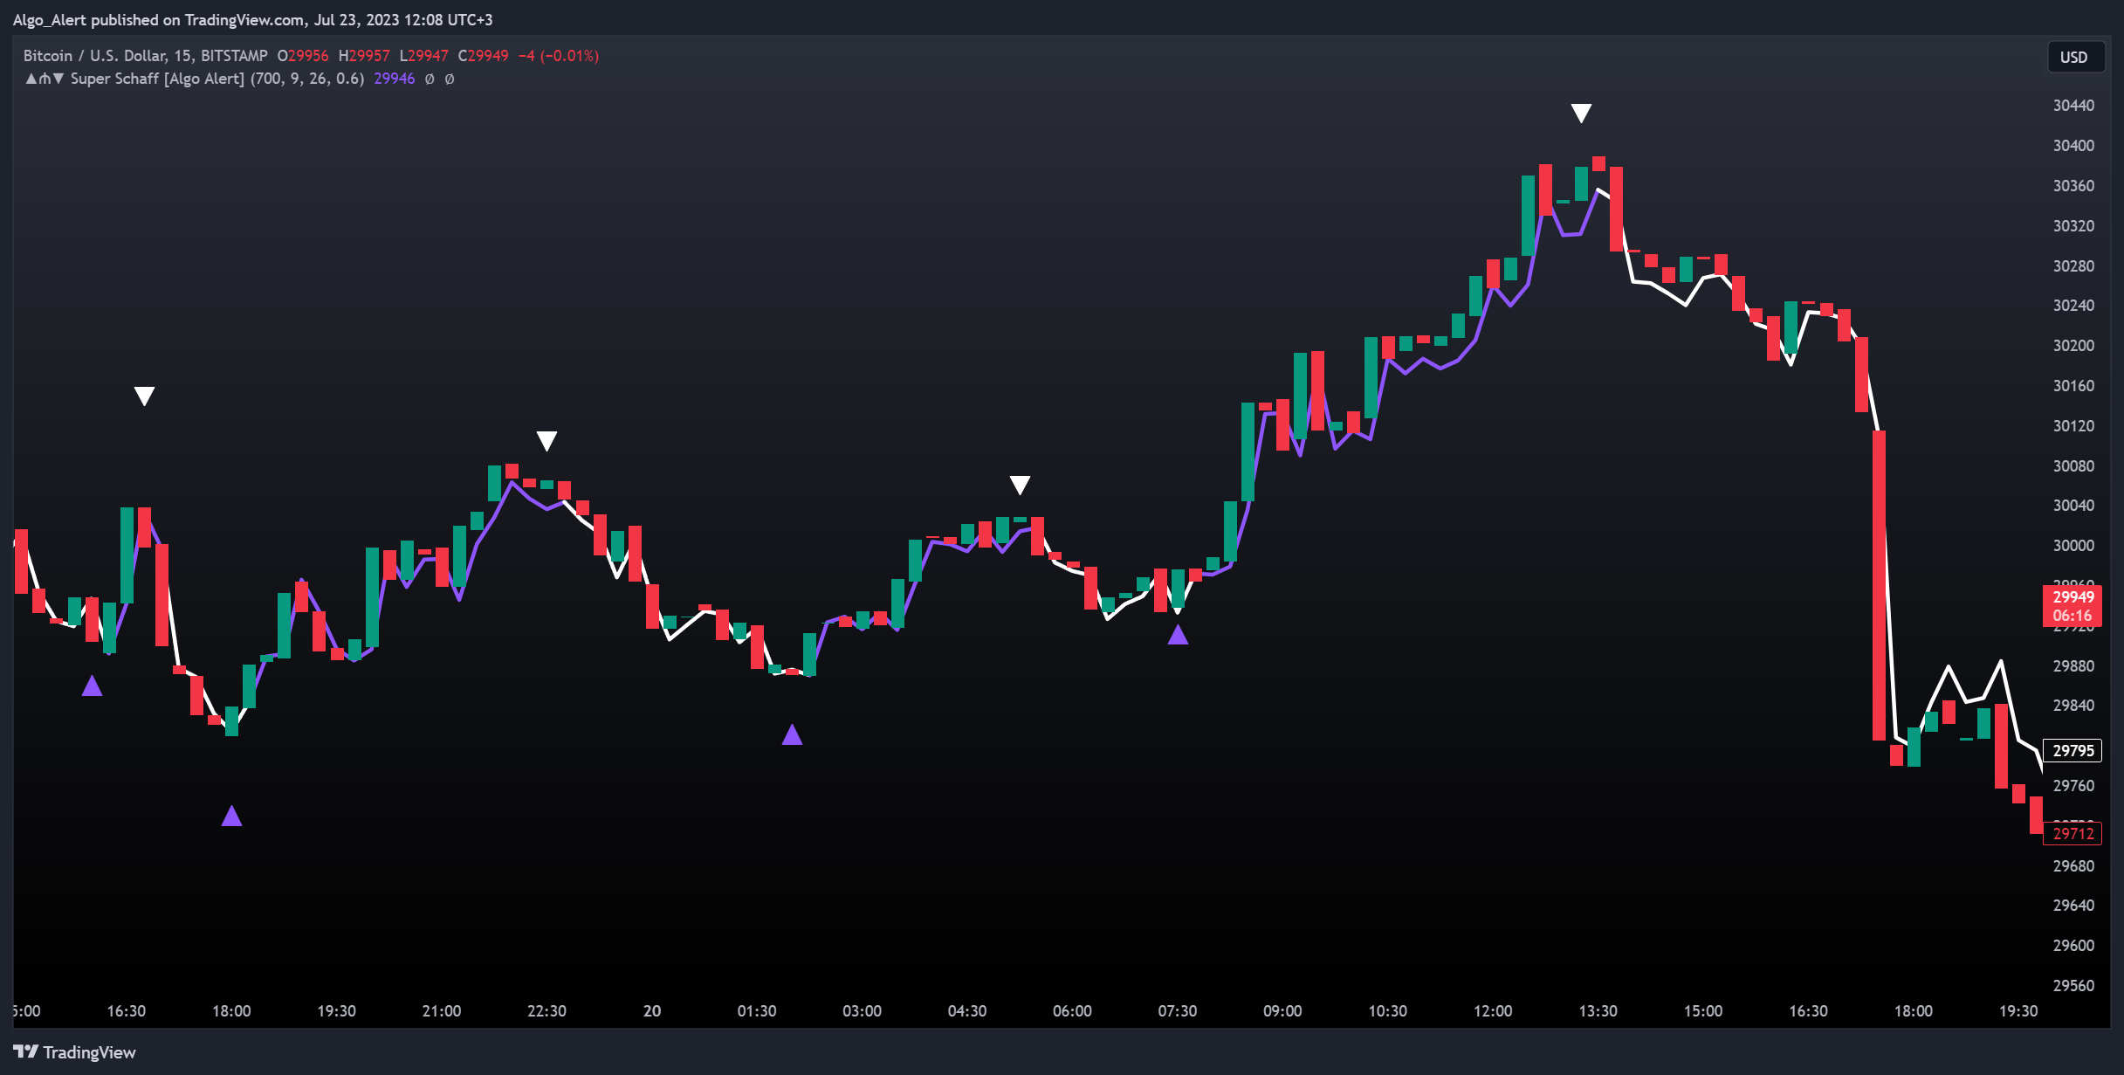Image resolution: width=2124 pixels, height=1075 pixels.
Task: Click the 07:30 time axis label
Action: [x=1178, y=1011]
